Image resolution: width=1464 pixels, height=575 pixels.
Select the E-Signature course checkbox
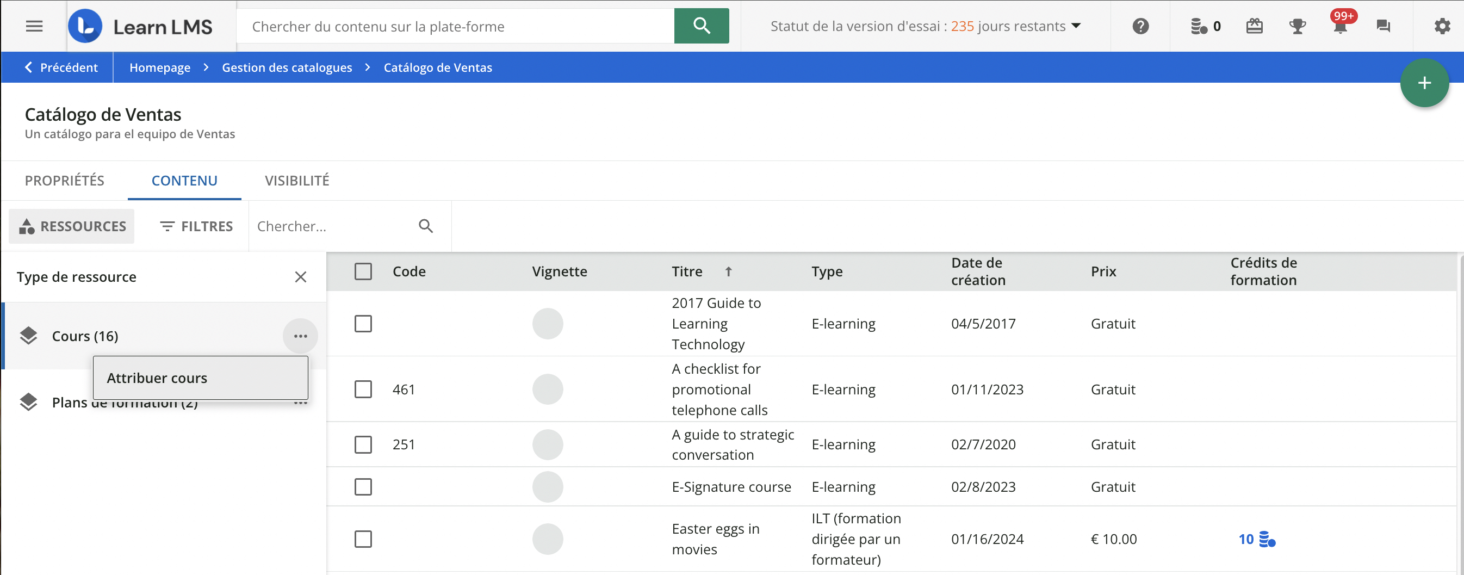pos(363,487)
